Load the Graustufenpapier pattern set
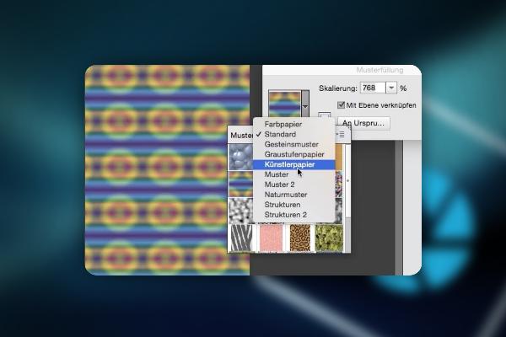Screen dimensions: 506x337 294,154
